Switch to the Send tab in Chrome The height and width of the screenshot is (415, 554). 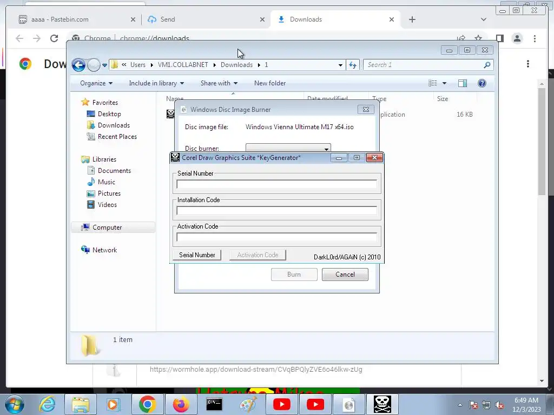pos(206,19)
